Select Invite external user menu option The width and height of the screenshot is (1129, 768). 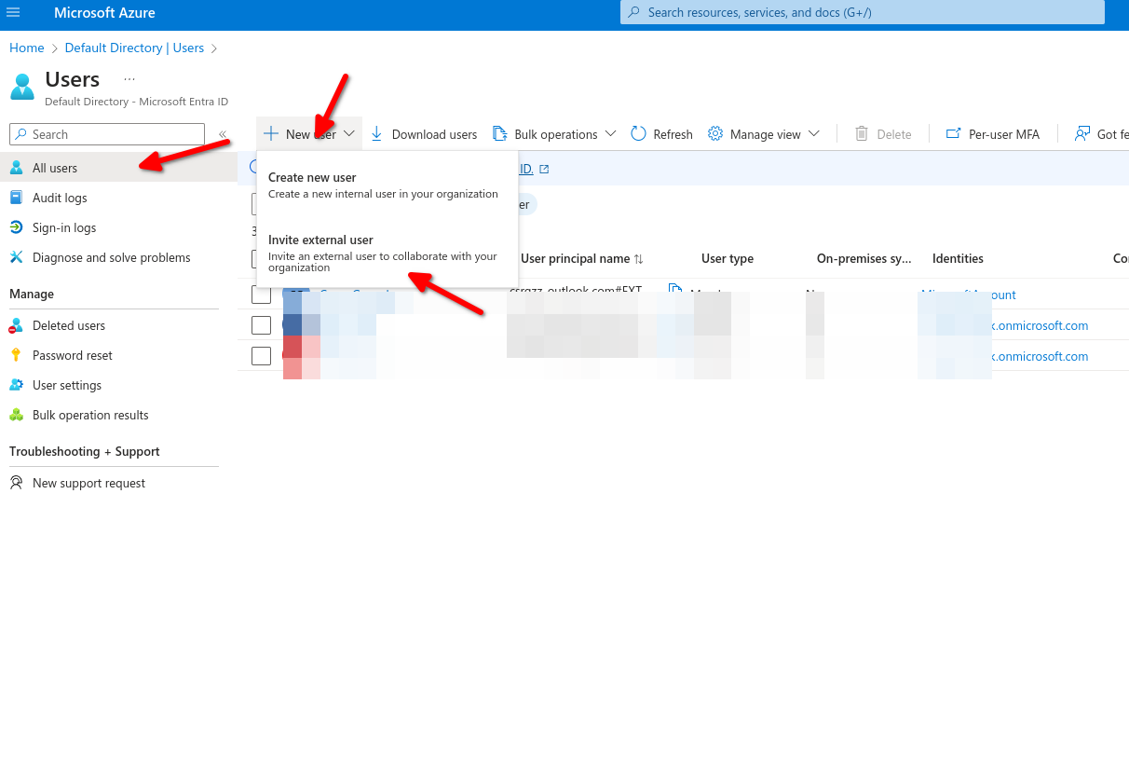click(x=320, y=240)
